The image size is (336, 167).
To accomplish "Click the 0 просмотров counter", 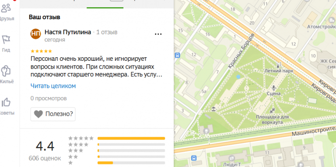I will click(49, 98).
